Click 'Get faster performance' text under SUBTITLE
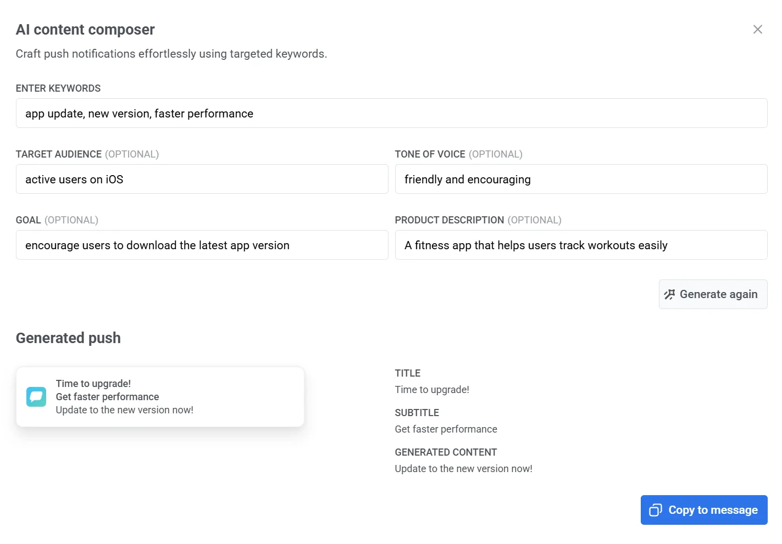Screen dimensions: 782x544 click(x=446, y=429)
